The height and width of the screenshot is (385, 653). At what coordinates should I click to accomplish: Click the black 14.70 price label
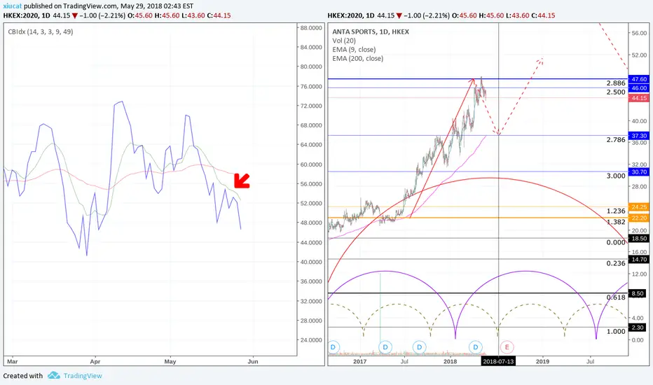click(x=639, y=259)
